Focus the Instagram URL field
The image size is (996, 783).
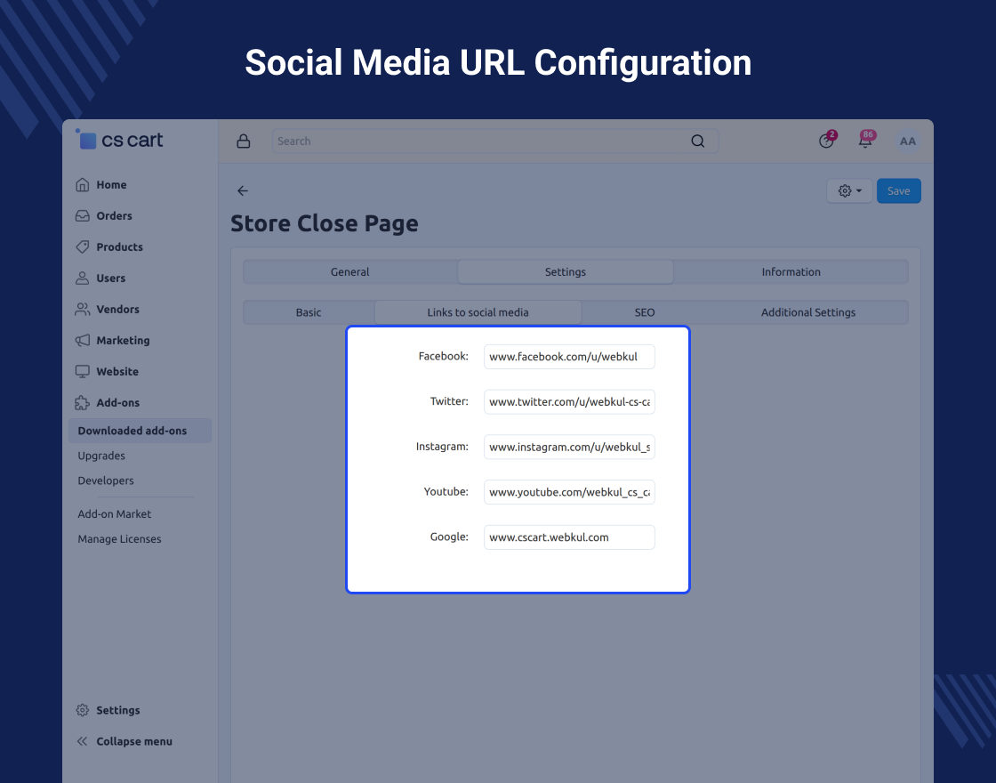tap(569, 447)
